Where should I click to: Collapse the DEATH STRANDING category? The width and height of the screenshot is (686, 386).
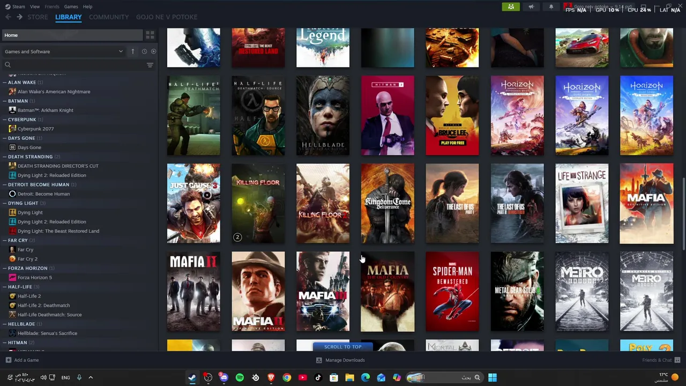pyautogui.click(x=4, y=157)
